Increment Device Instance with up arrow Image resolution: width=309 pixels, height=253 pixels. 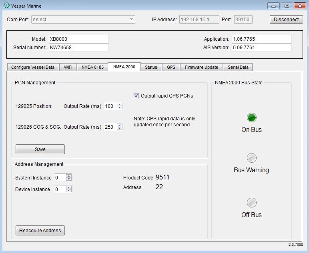click(69, 187)
